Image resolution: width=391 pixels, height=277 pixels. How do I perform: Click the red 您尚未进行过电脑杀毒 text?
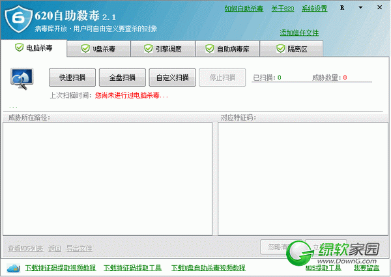pyautogui.click(x=132, y=95)
